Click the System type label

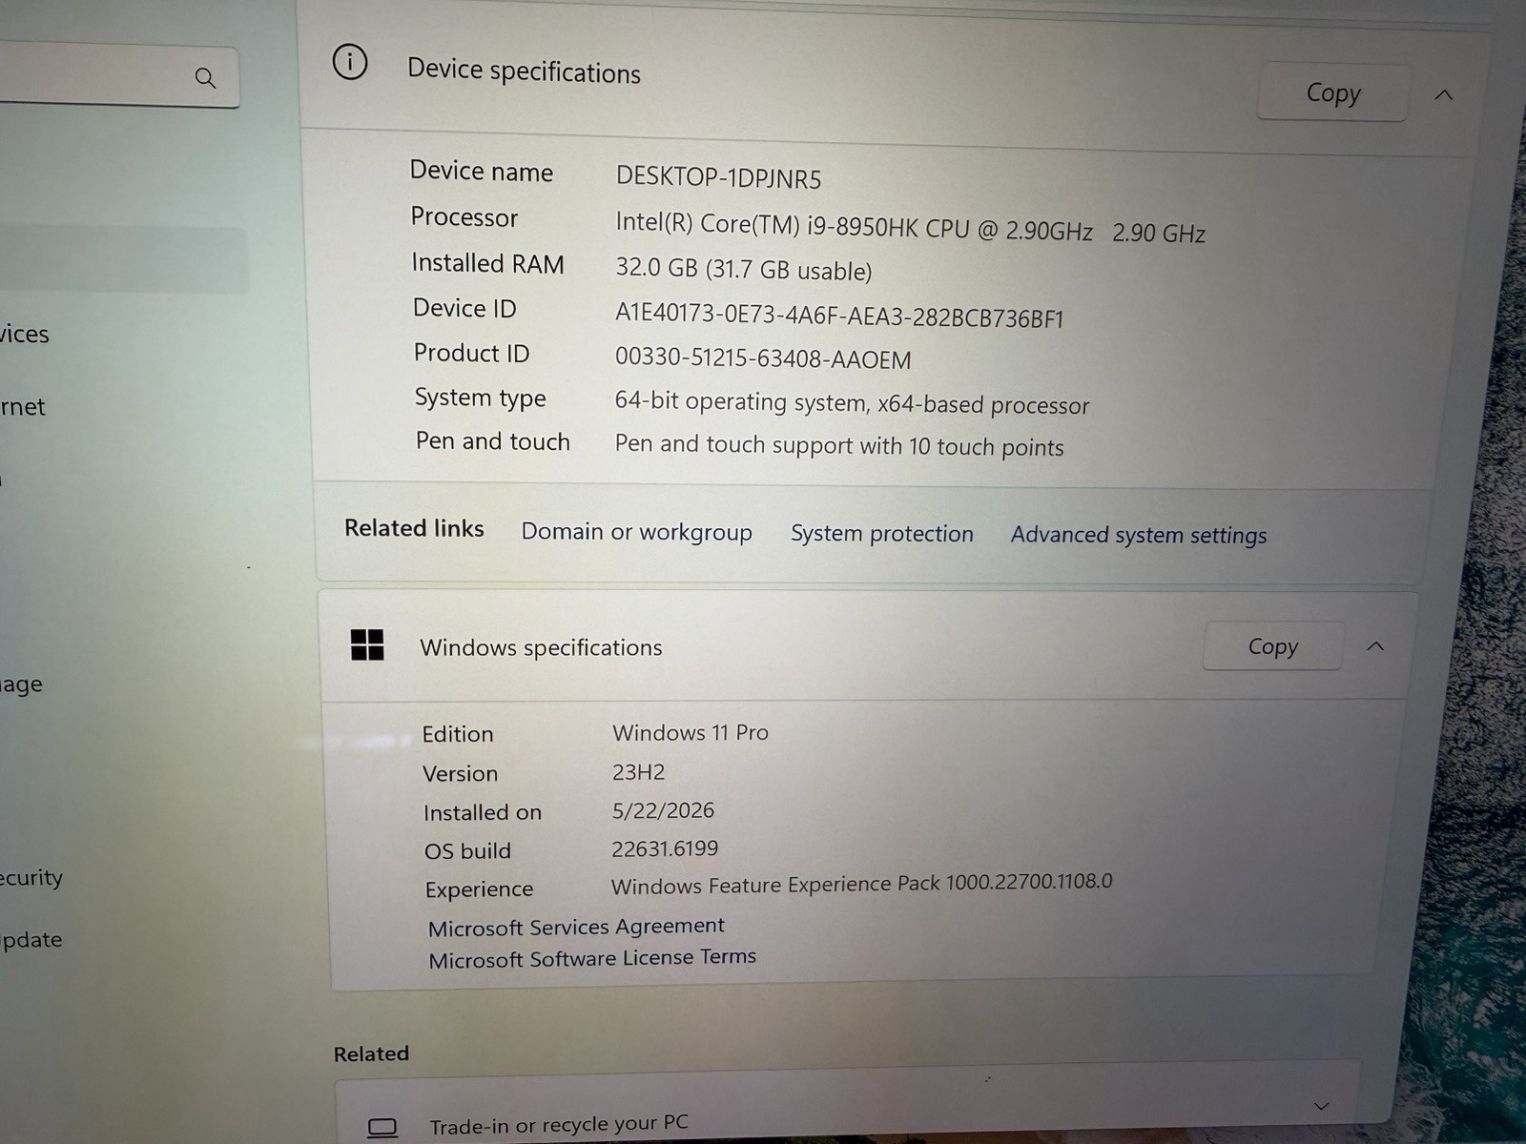[480, 398]
